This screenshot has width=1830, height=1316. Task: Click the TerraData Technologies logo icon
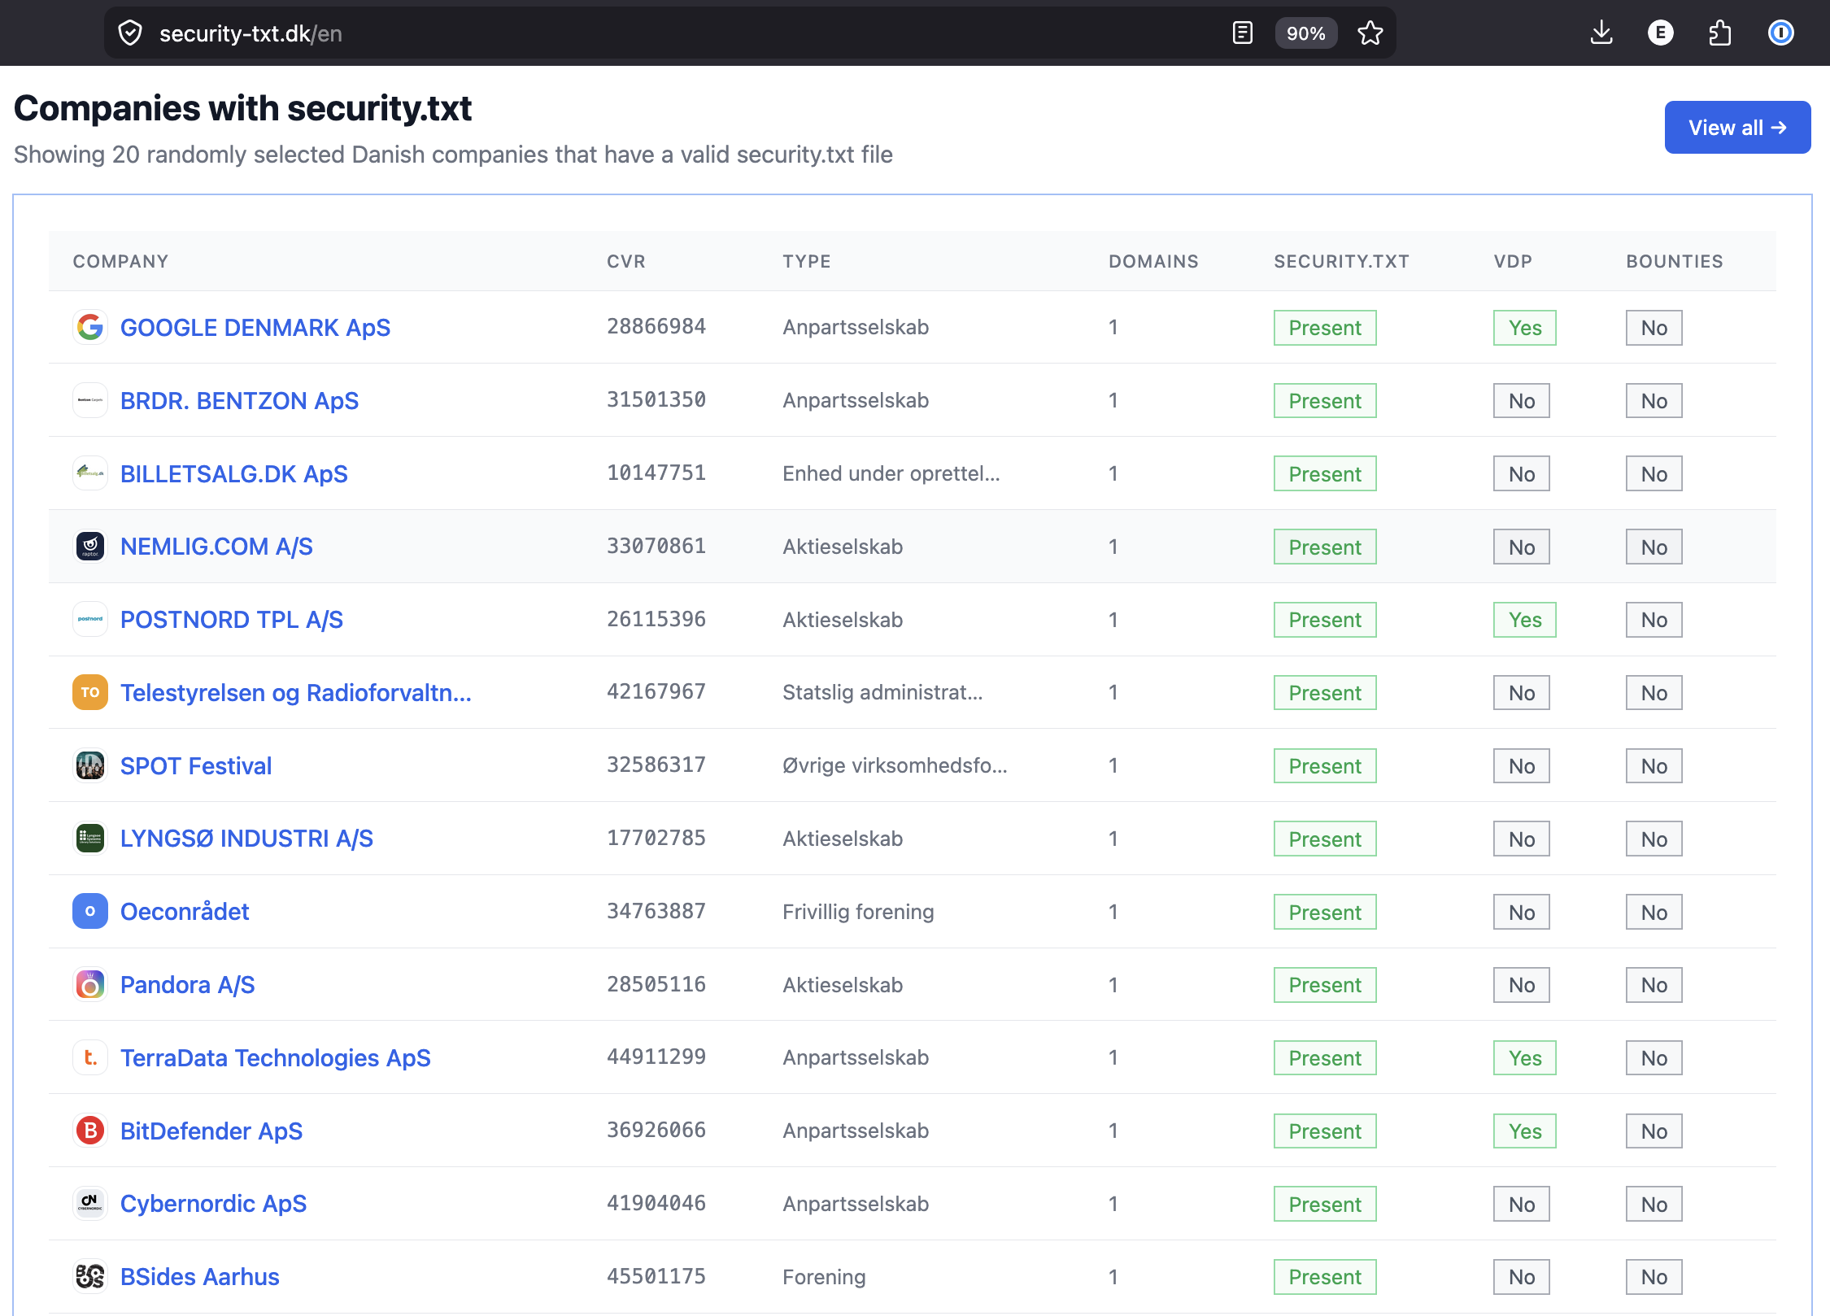[x=90, y=1058]
